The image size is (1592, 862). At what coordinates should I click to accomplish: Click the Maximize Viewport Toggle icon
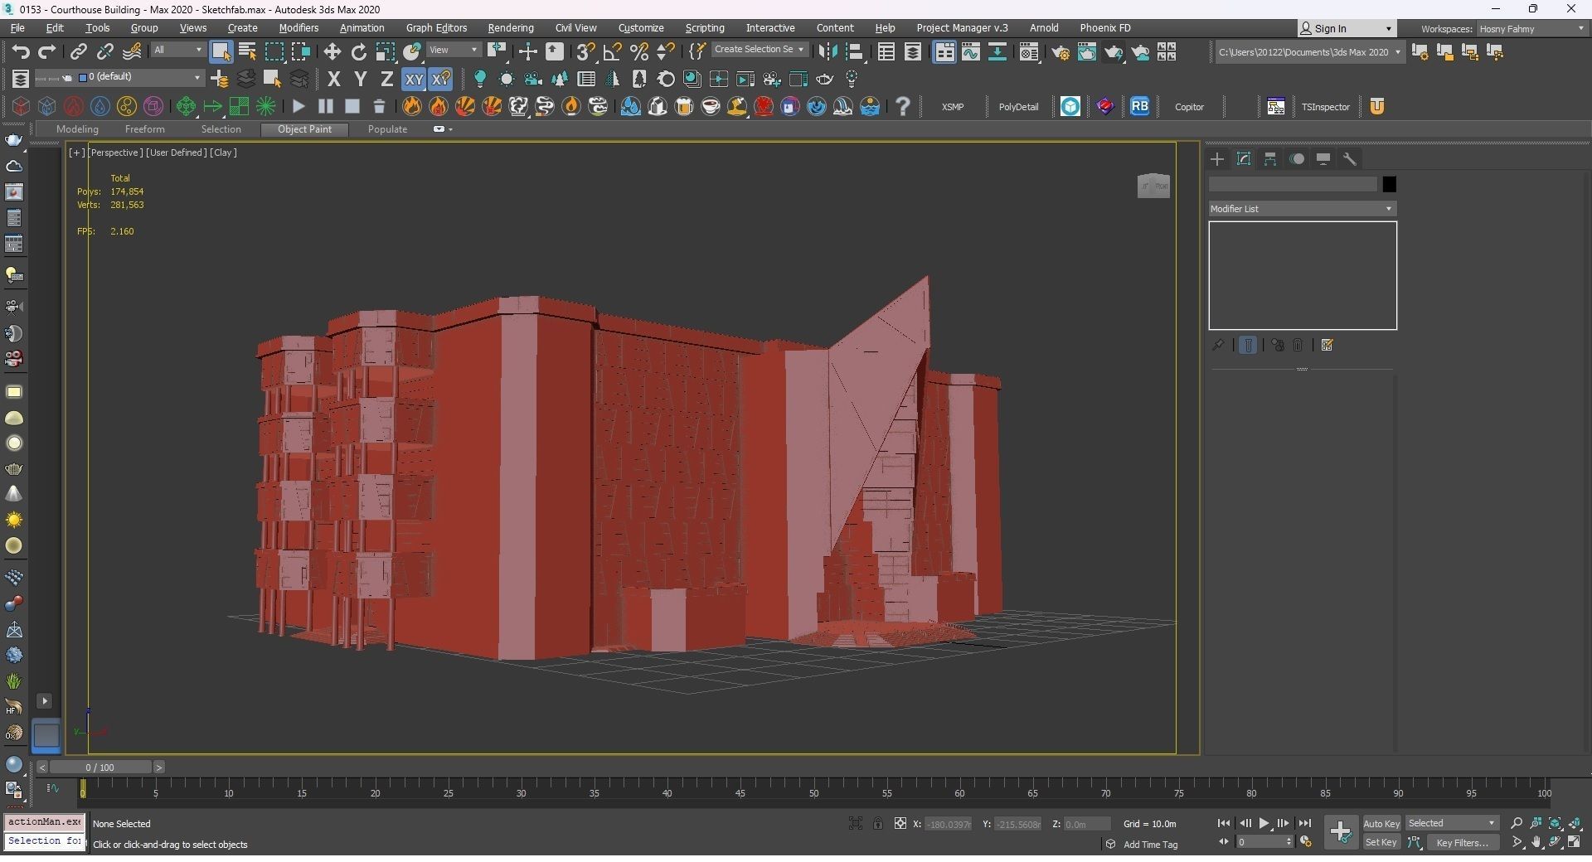coord(1575,842)
